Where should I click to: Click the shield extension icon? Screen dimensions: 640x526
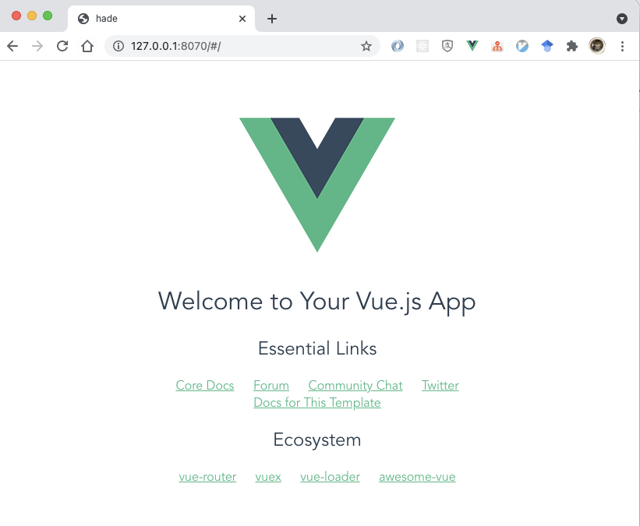[x=447, y=46]
